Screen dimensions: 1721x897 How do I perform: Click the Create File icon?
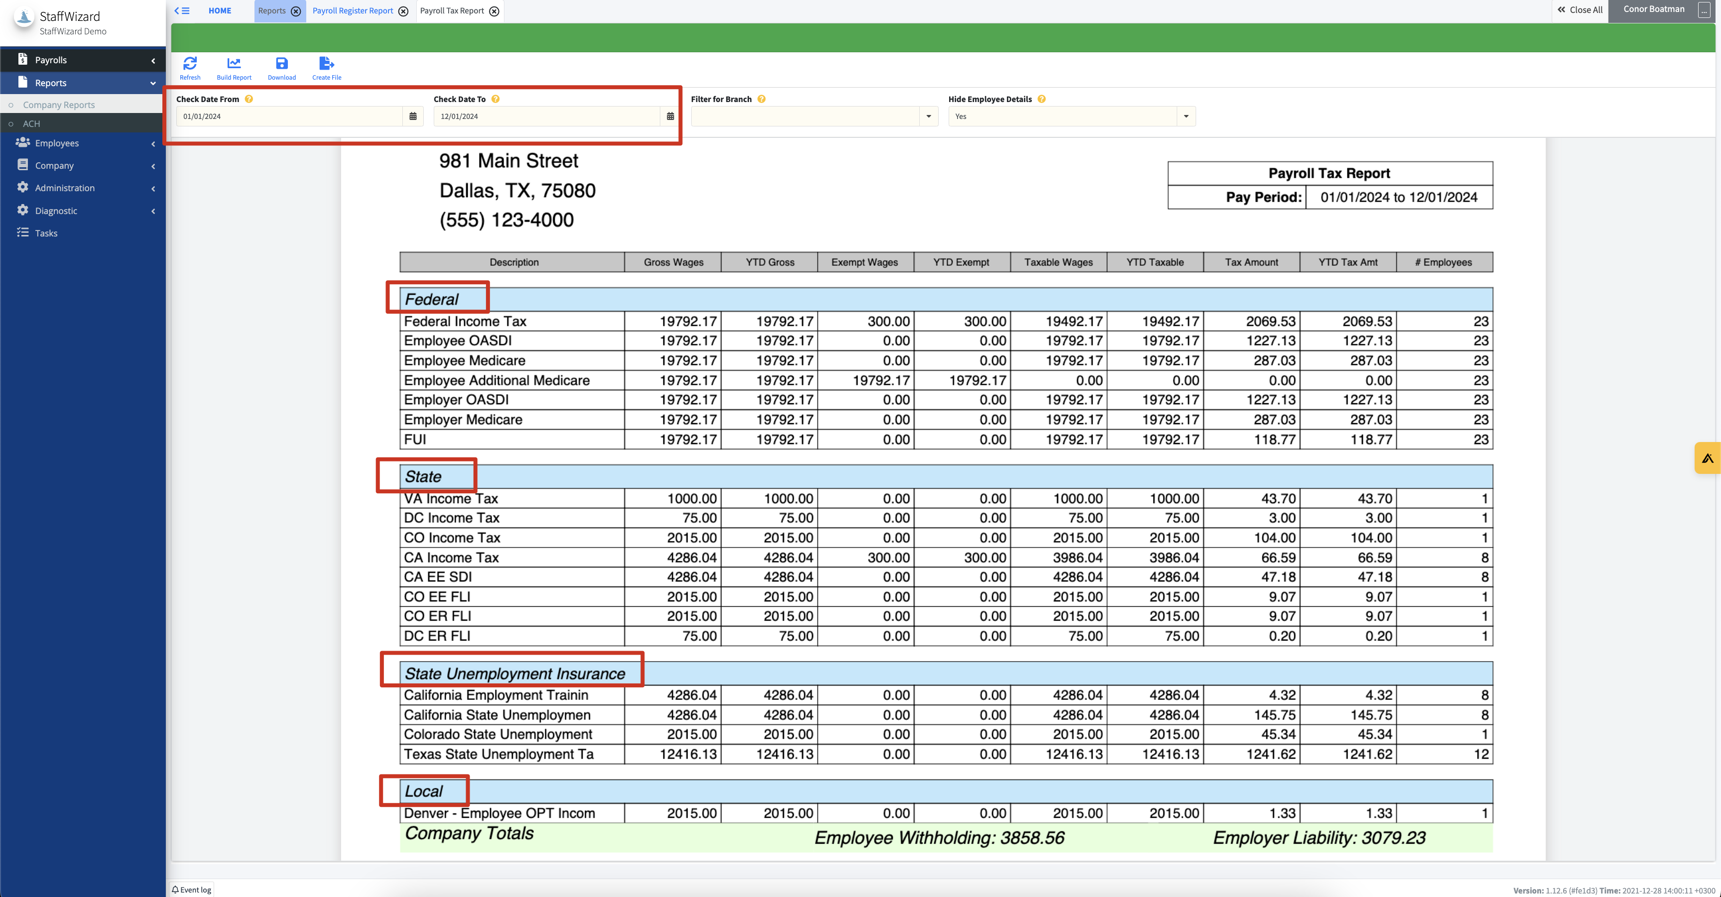[x=326, y=64]
